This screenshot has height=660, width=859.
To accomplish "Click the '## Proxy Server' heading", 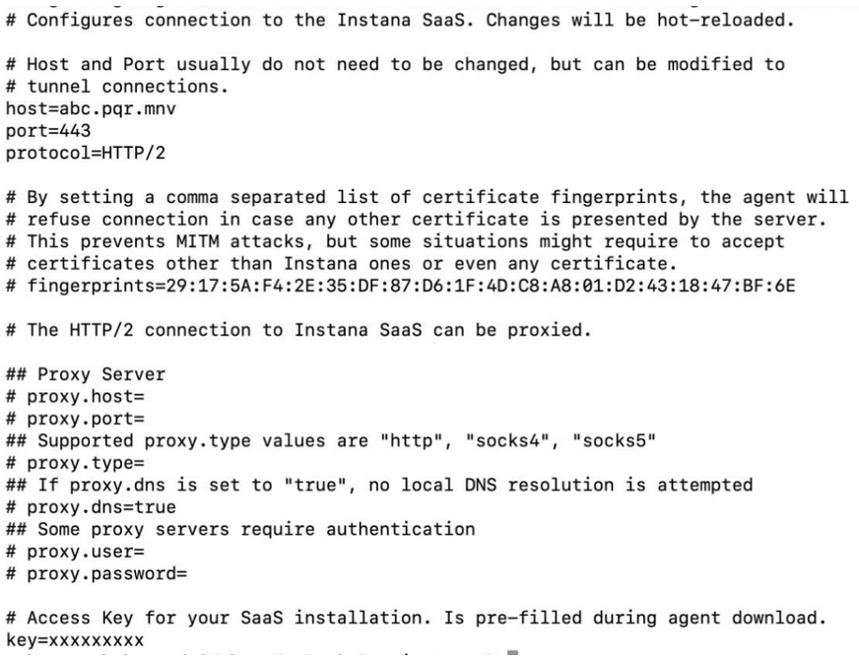I will point(86,374).
